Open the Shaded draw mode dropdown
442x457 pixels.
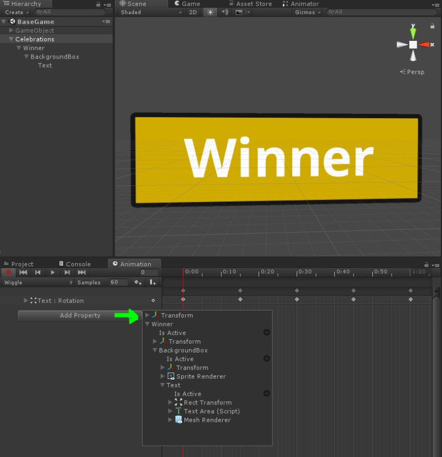click(x=149, y=12)
